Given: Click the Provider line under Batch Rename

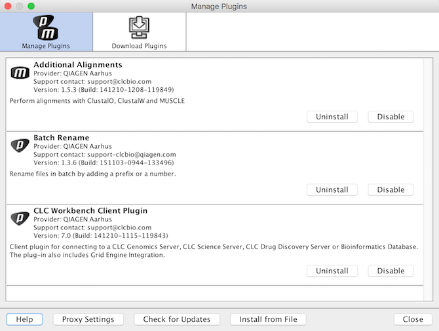Looking at the screenshot, I should point(73,146).
